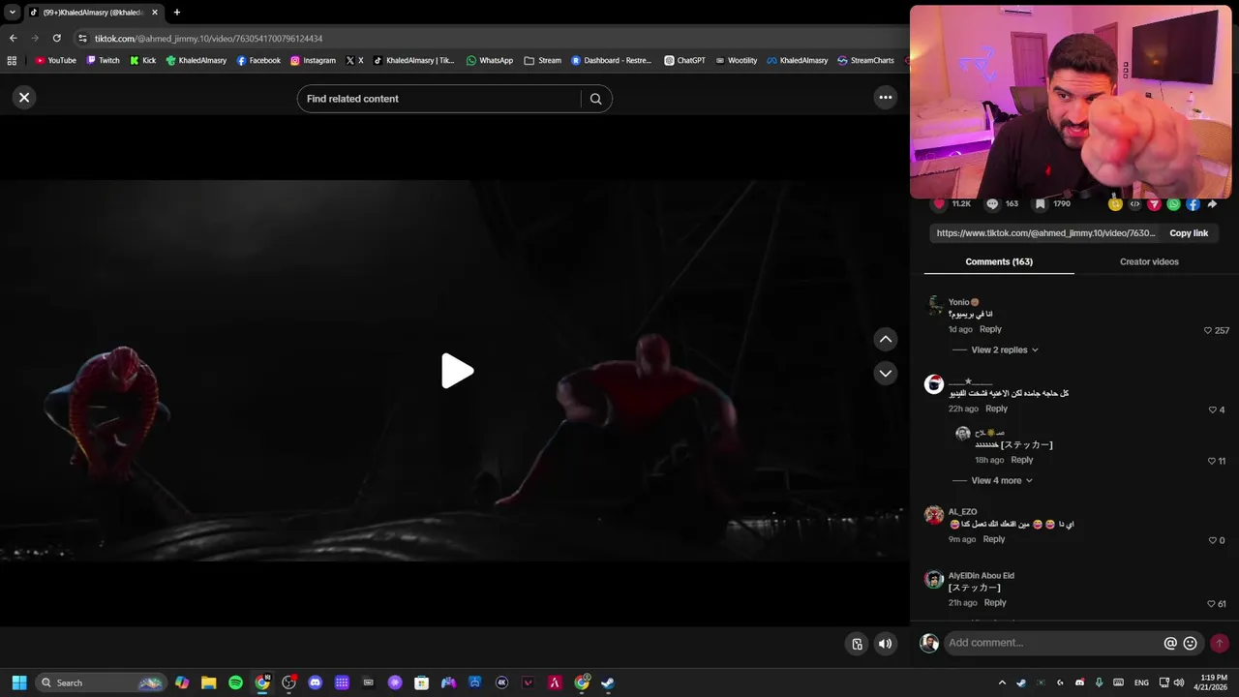1239x697 pixels.
Task: Open Discord from the taskbar
Action: coord(315,682)
